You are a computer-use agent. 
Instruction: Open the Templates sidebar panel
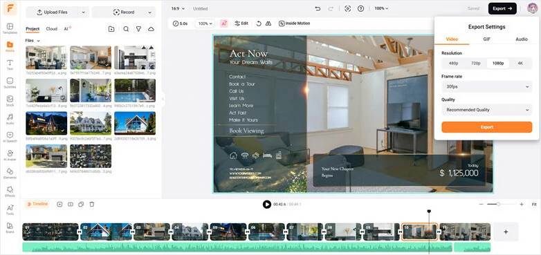10,28
